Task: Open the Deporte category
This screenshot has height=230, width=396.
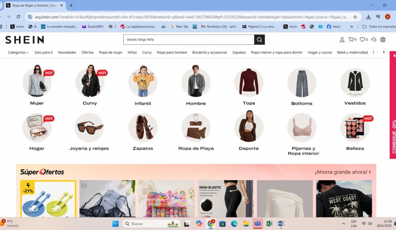Action: pos(249,131)
